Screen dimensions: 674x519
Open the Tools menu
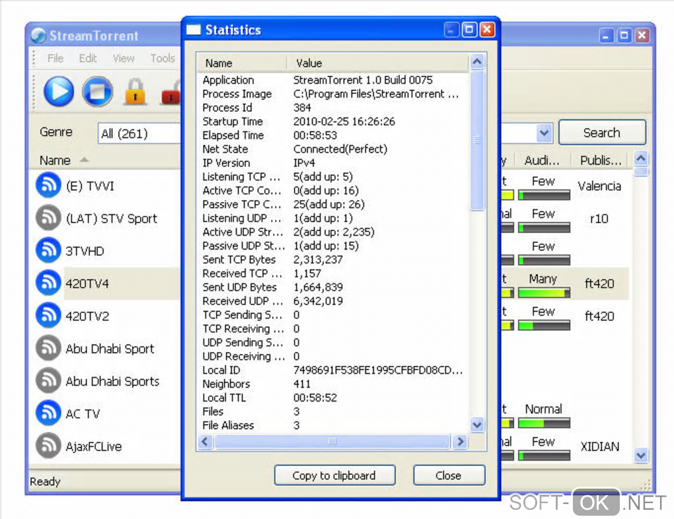coord(163,58)
